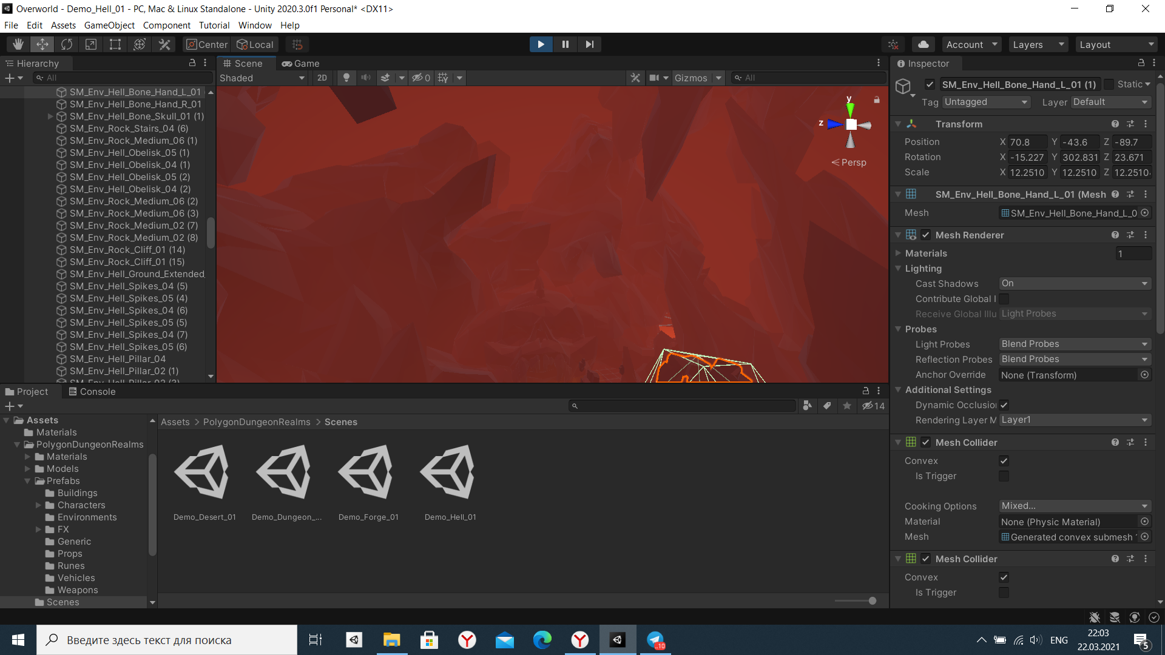Toggle scene grid visibility icon

(444, 78)
